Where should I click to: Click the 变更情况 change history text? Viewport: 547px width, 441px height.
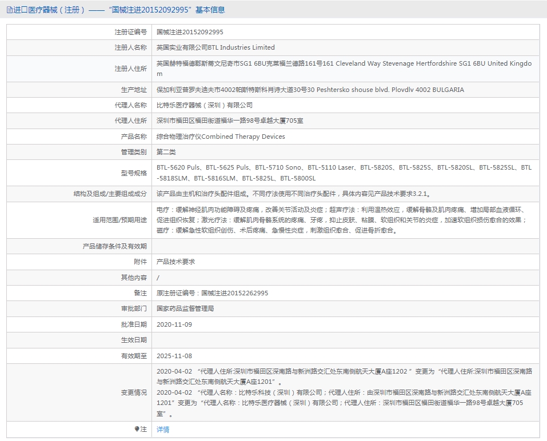344,392
